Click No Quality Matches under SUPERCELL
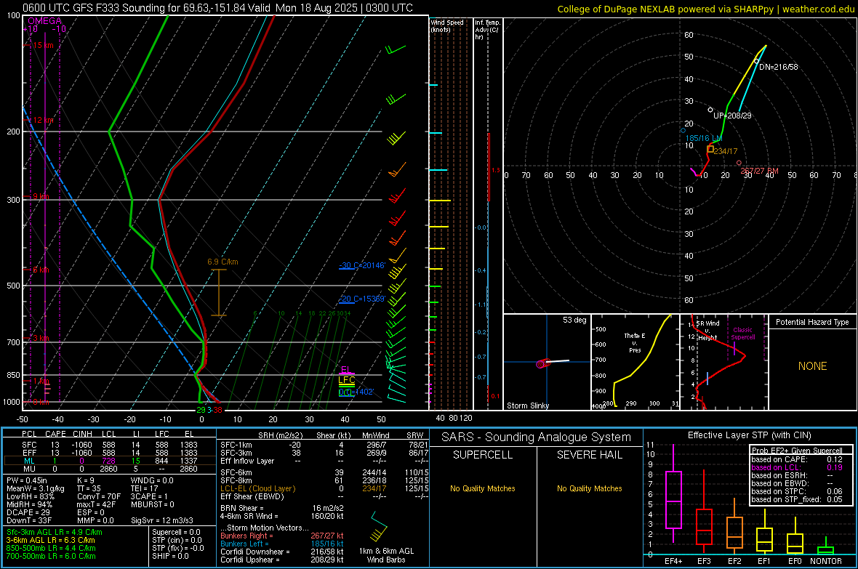The height and width of the screenshot is (569, 858). tap(483, 488)
